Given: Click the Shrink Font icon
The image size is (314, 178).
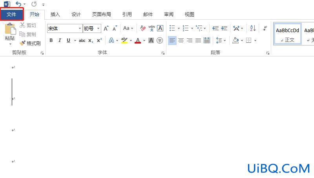Looking at the screenshot, I should pyautogui.click(x=115, y=28).
